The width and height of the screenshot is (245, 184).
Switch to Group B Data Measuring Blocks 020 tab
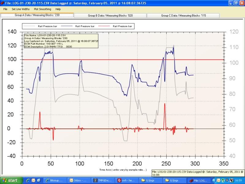pyautogui.click(x=110, y=16)
